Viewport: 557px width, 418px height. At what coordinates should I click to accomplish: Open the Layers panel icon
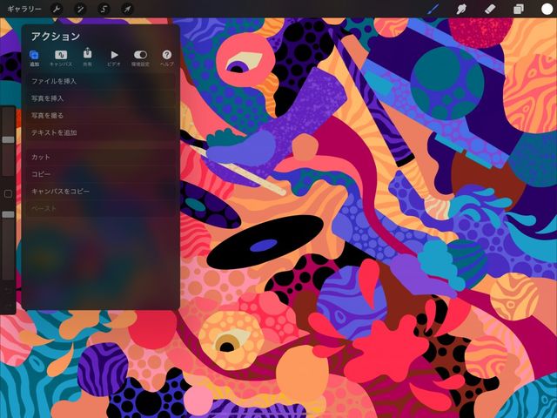pos(519,9)
